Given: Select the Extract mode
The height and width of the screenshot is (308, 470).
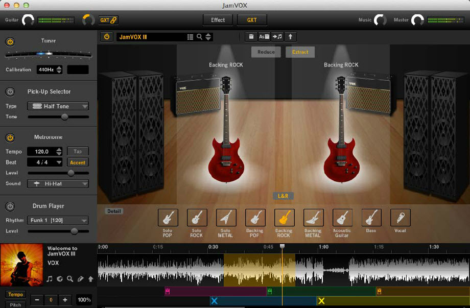Looking at the screenshot, I should (x=300, y=52).
